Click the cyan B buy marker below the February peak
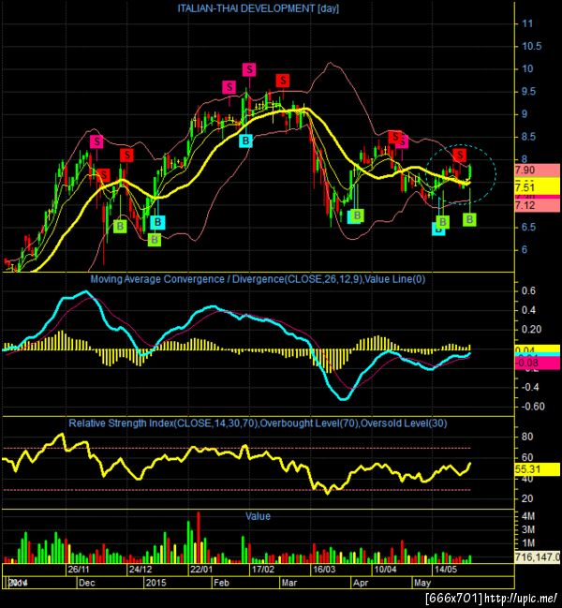The image size is (562, 608). tap(245, 141)
